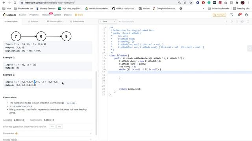This screenshot has height=141, width=252.
Task: Answer No to seen in real interview
Action: point(59,127)
